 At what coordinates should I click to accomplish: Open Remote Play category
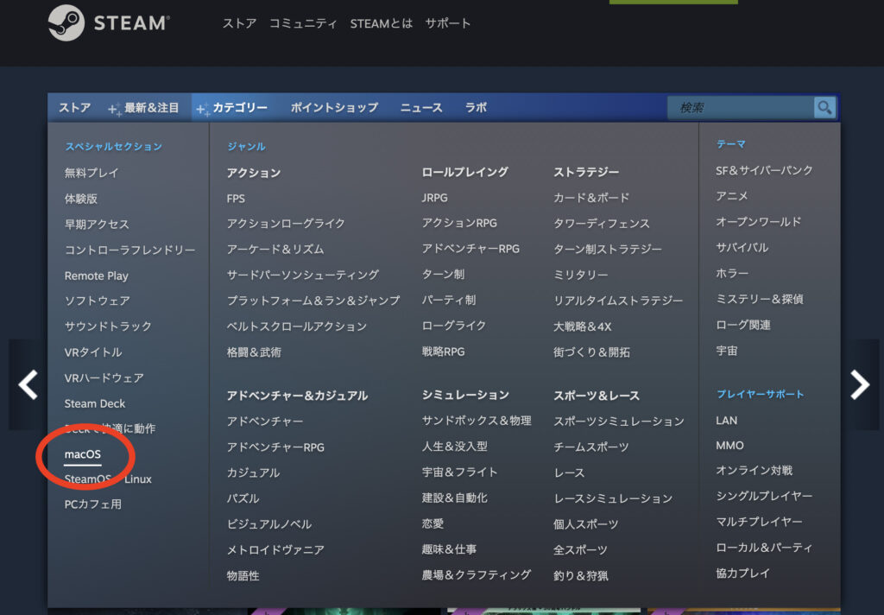click(97, 276)
